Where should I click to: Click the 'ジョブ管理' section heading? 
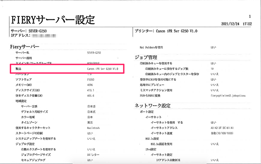[146, 57]
